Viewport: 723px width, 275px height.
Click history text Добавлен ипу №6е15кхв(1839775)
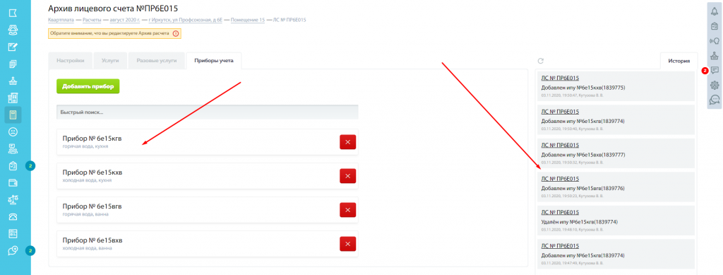[582, 87]
